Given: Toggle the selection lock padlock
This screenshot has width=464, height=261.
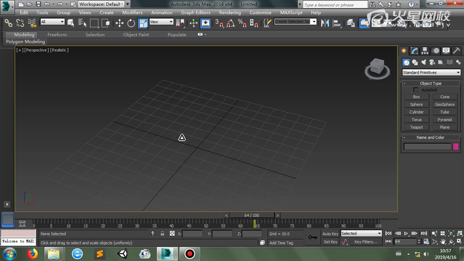Looking at the screenshot, I should [x=162, y=234].
